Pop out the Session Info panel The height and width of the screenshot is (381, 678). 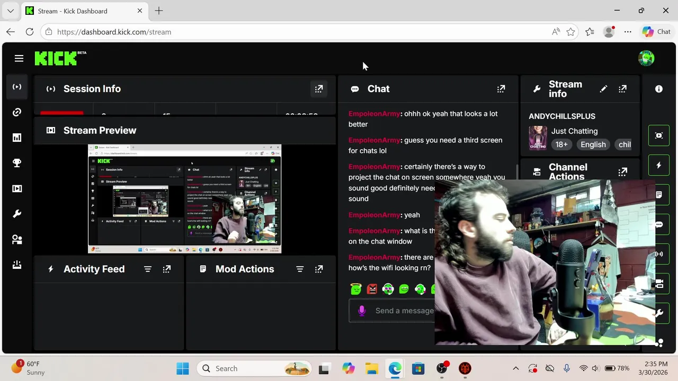(319, 89)
